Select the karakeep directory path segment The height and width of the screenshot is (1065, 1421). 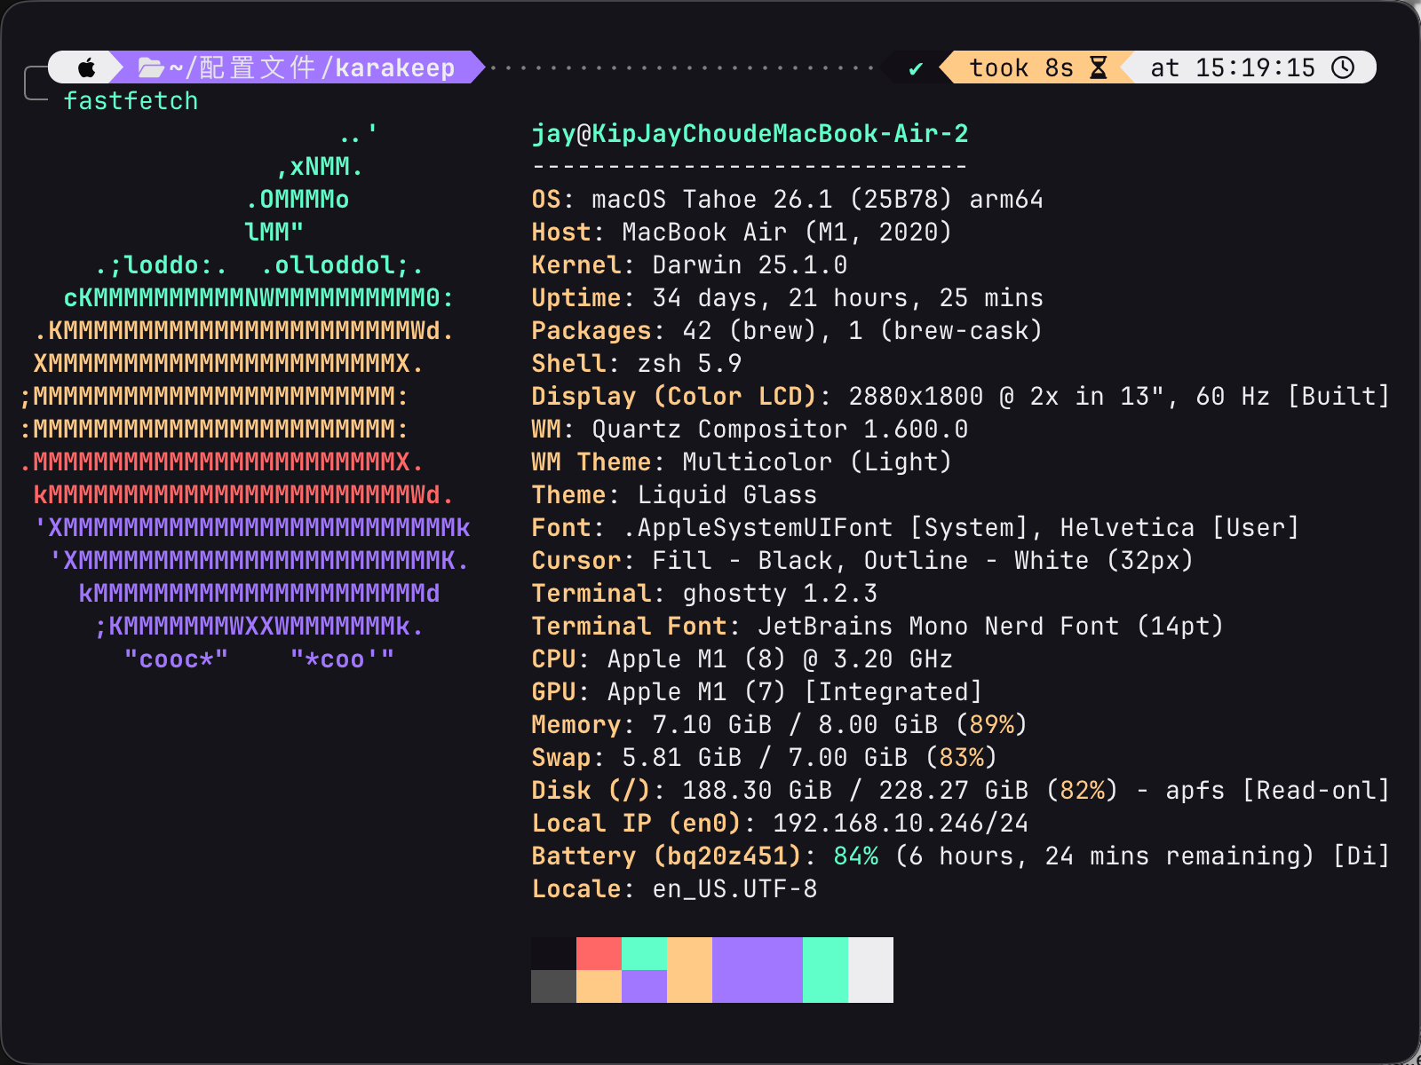pos(394,67)
